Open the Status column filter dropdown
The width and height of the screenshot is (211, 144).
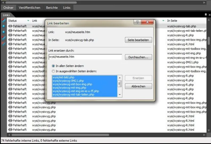tap(28, 21)
